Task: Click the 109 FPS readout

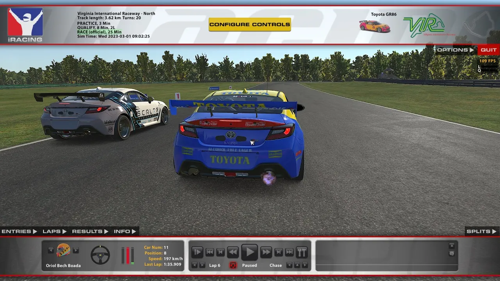Action: [487, 61]
